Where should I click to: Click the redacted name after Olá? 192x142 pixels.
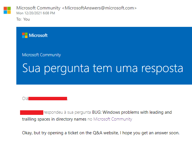click(x=48, y=99)
